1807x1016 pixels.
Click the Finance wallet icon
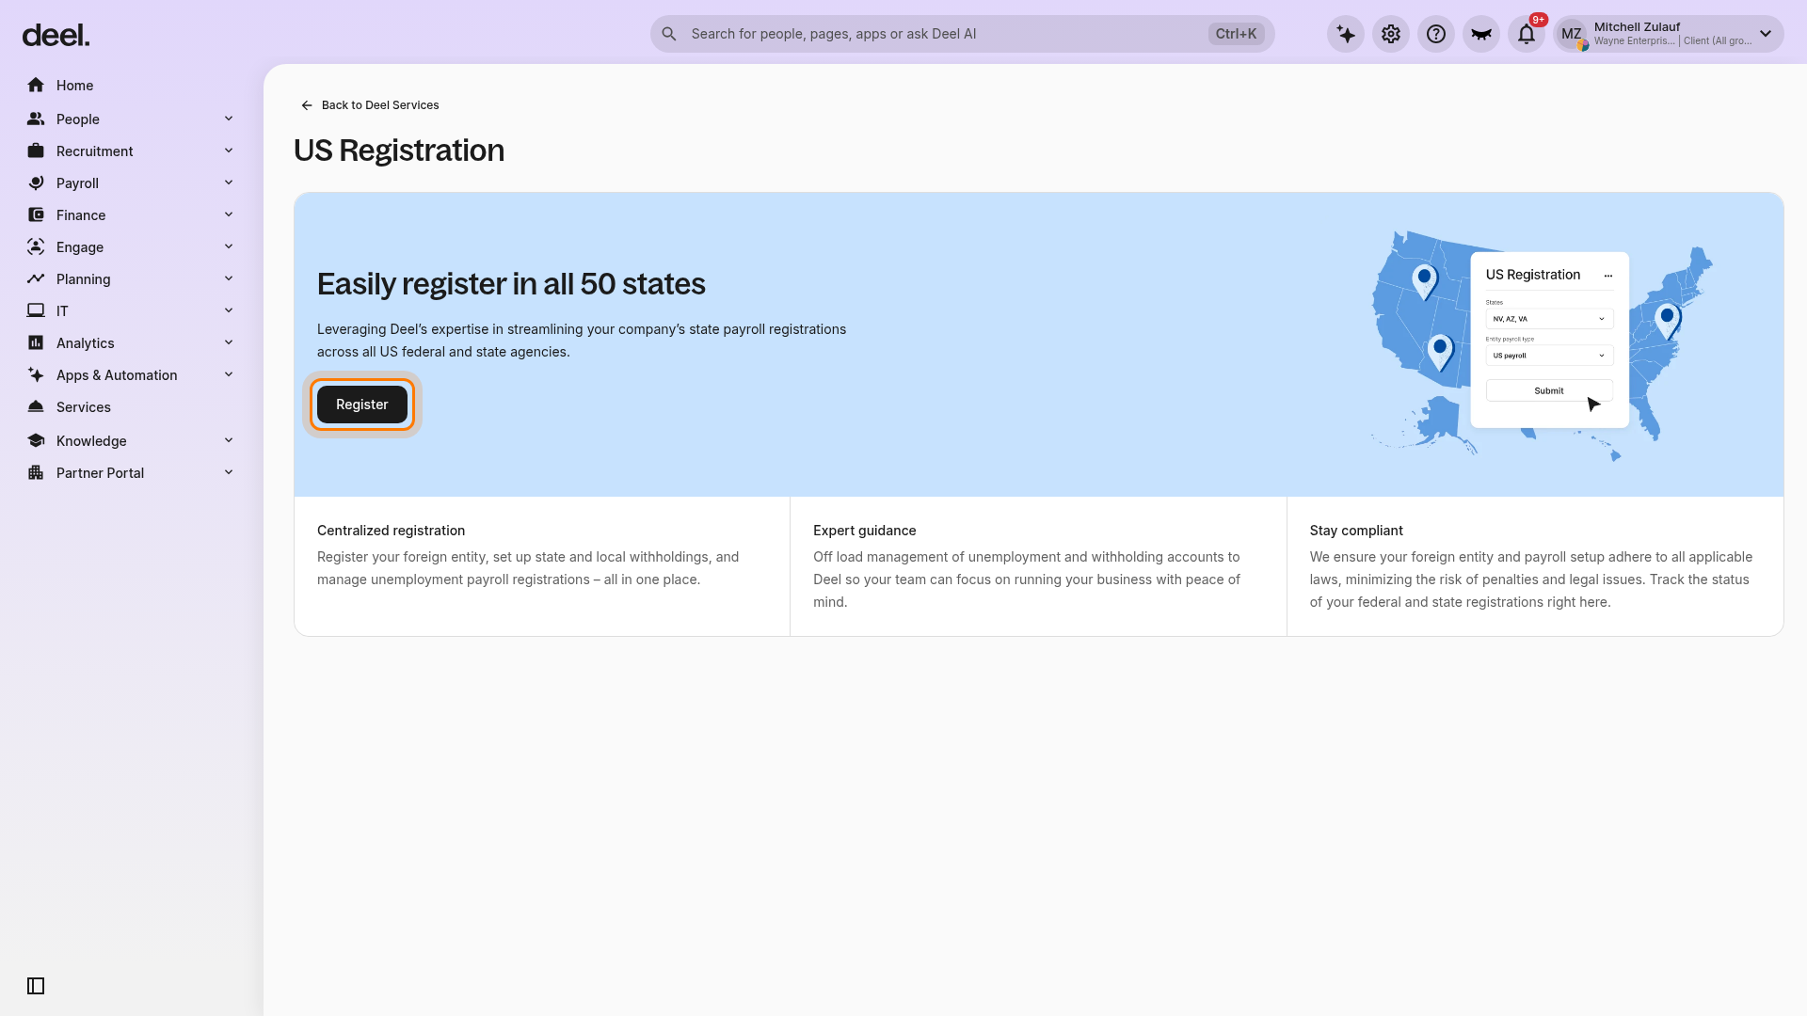pyautogui.click(x=36, y=215)
